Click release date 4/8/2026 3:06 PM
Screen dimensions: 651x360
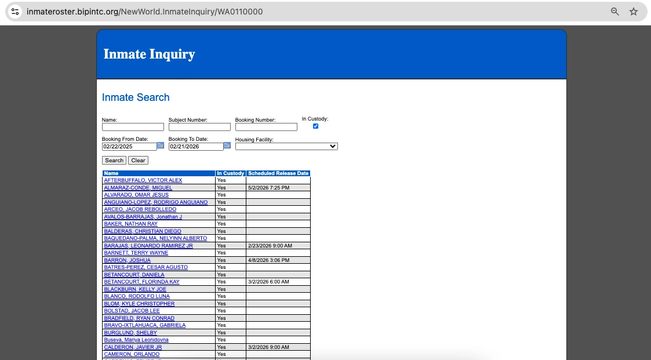[268, 260]
